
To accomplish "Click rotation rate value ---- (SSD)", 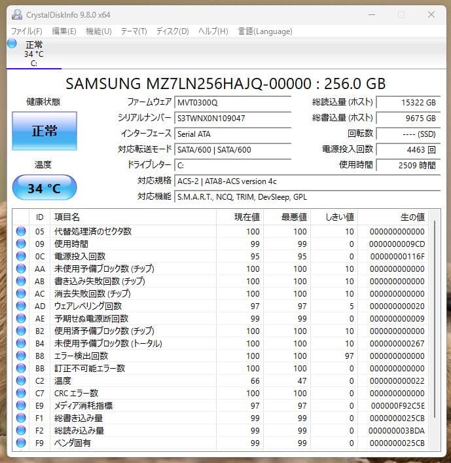I will click(408, 134).
